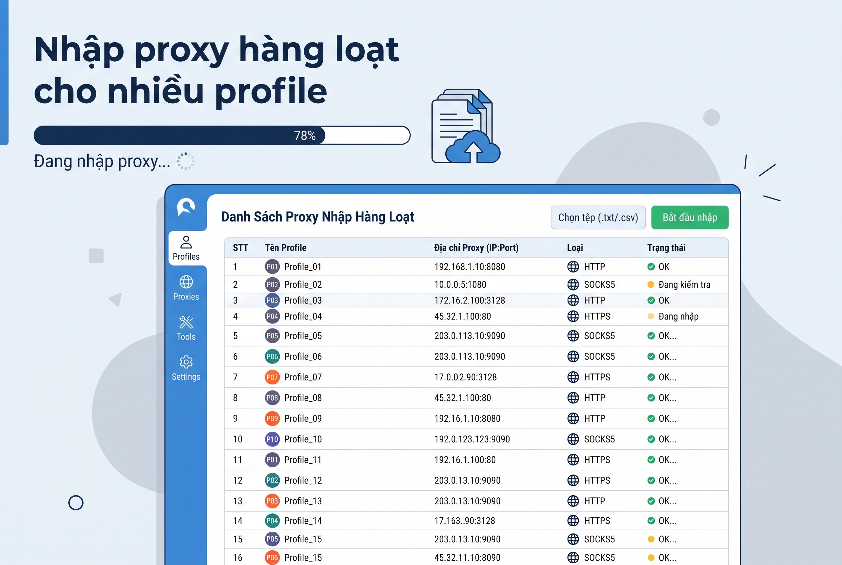
Task: Click the Chọn tệp (.txt/.csv) button
Action: pyautogui.click(x=598, y=217)
